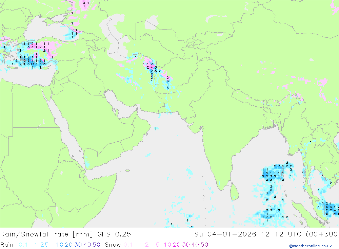The height and width of the screenshot is (249, 339).
Task: Select the Snow 50 legend color value
Action: coord(204,245)
